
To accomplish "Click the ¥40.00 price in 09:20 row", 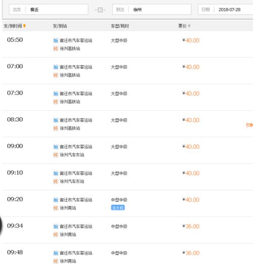I will [191, 200].
